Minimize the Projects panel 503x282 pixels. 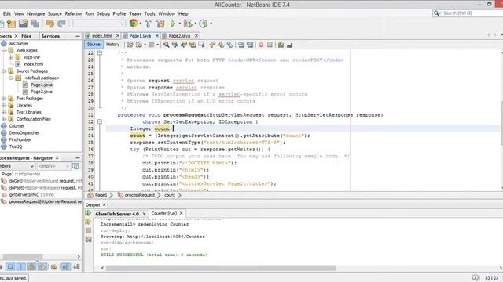[77, 36]
